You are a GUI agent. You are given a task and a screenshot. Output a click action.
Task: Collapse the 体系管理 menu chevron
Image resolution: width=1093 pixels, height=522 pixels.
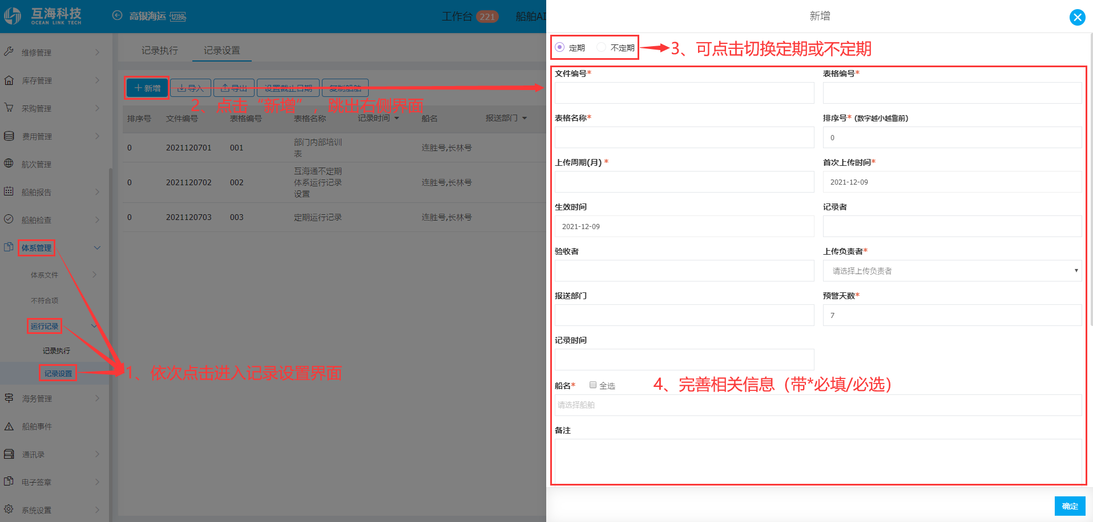(97, 248)
